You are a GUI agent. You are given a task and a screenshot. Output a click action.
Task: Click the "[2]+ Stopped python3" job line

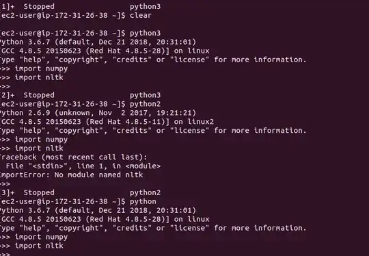pos(80,95)
